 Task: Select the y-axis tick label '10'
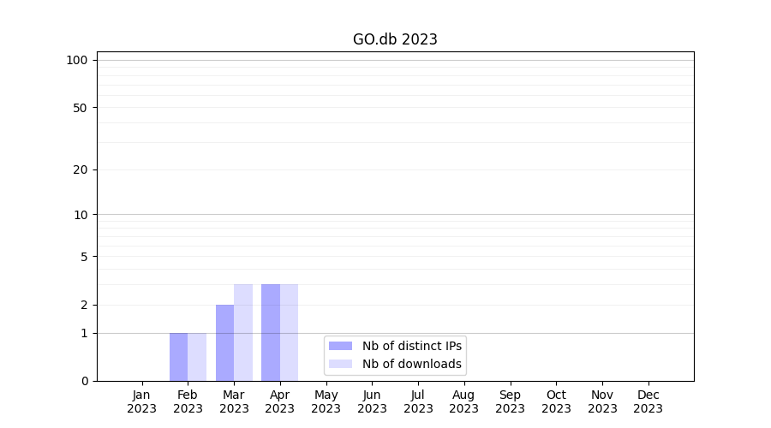(81, 215)
